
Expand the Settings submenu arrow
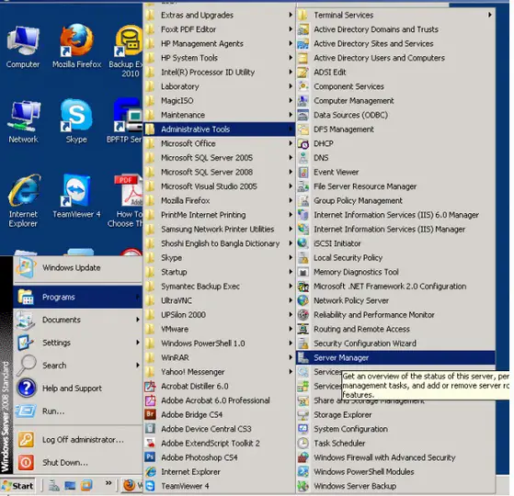138,343
